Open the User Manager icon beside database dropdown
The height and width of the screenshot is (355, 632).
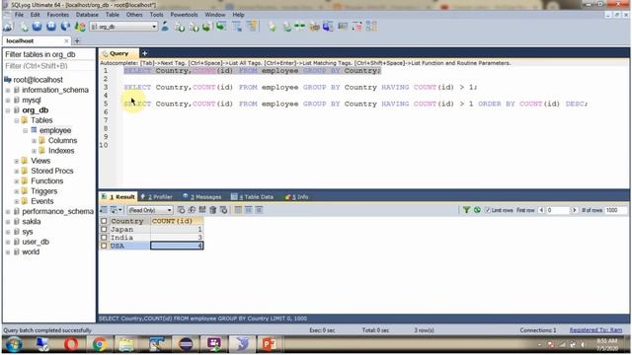click(x=165, y=27)
